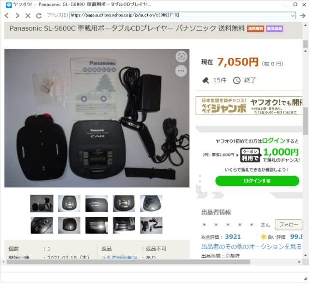Select fourth thumbnail in the bottom row

(124, 225)
